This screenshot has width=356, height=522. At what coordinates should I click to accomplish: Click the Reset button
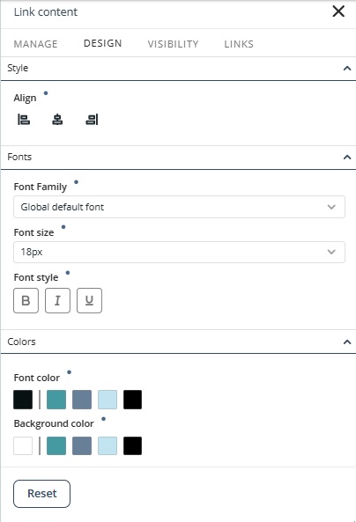click(42, 494)
